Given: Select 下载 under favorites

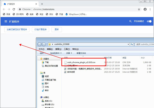Looking at the screenshot, I should (45, 62).
